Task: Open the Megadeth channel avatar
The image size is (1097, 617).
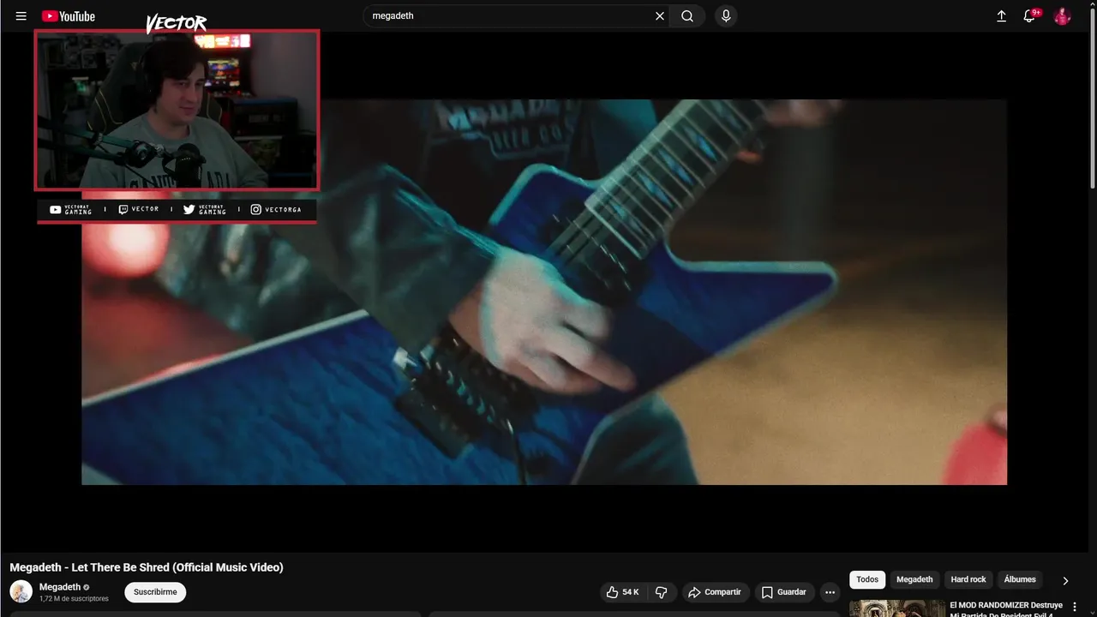Action: (x=21, y=591)
